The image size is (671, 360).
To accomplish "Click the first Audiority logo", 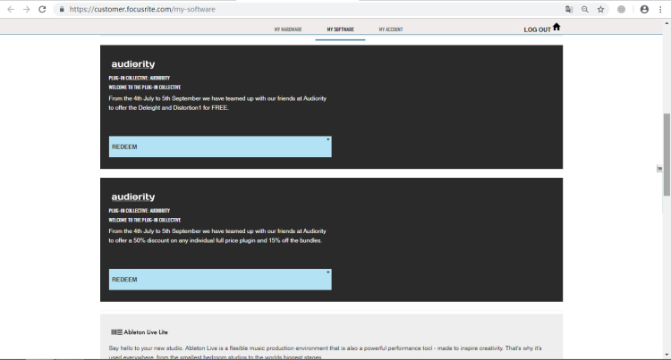I will click(132, 64).
